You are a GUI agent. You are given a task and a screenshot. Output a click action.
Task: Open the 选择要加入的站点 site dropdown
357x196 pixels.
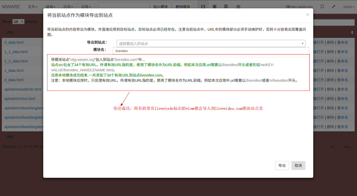pyautogui.click(x=211, y=43)
